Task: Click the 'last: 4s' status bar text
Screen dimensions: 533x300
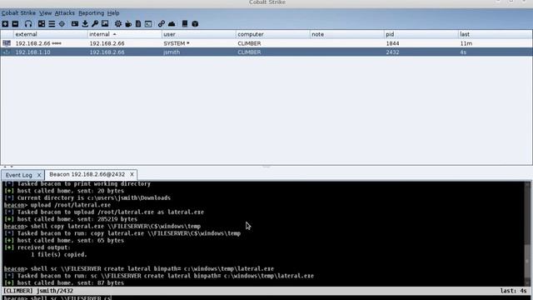Action: point(513,291)
